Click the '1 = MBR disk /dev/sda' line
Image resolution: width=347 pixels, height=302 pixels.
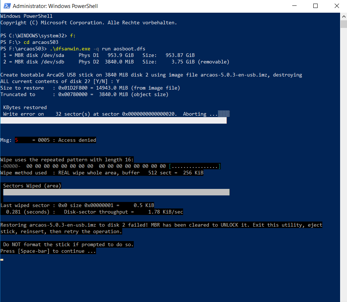[x=99, y=55]
